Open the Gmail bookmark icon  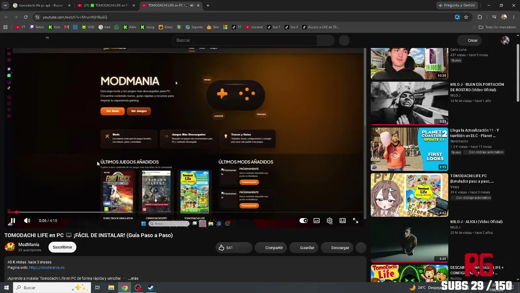pyautogui.click(x=67, y=27)
